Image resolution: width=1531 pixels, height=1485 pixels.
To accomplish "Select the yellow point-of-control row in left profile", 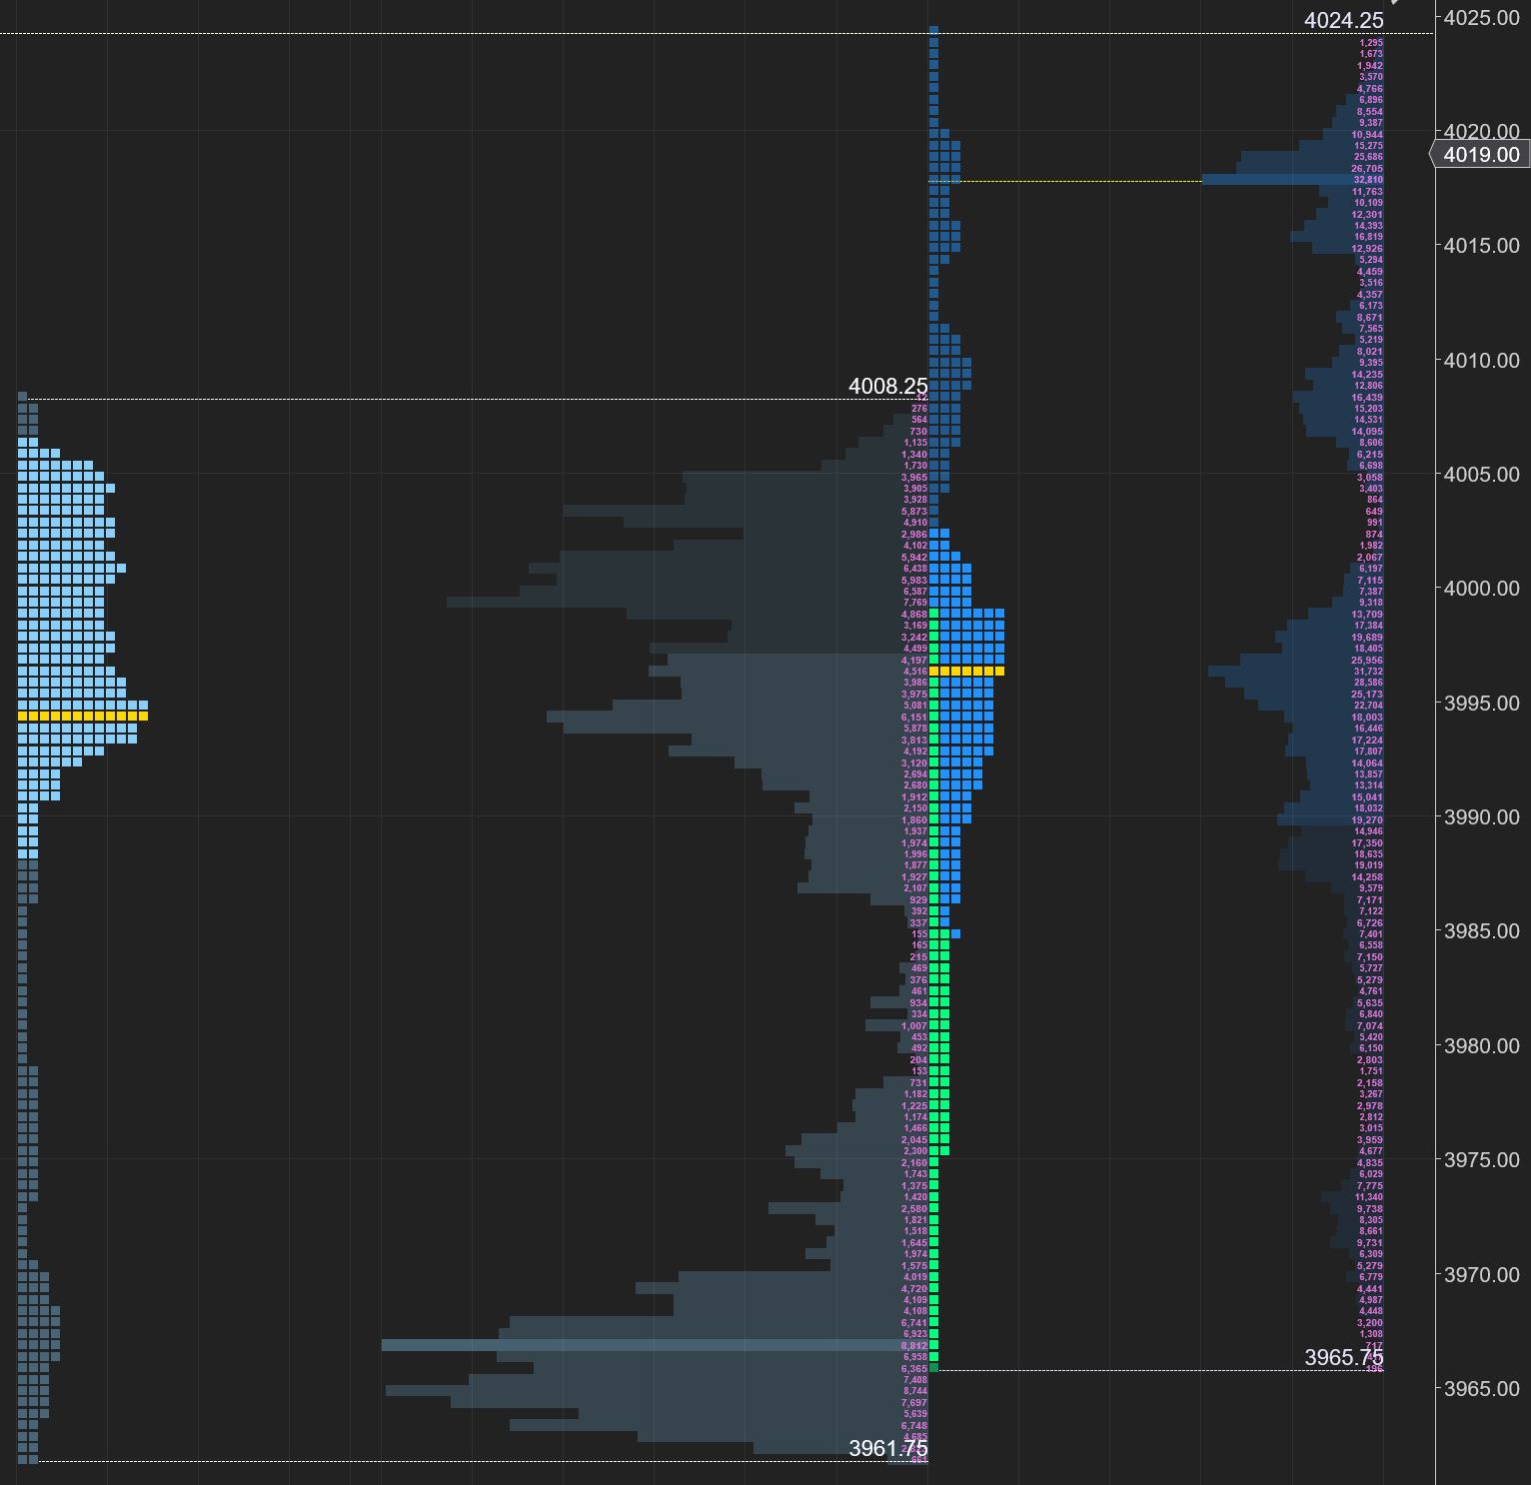I will tap(83, 716).
